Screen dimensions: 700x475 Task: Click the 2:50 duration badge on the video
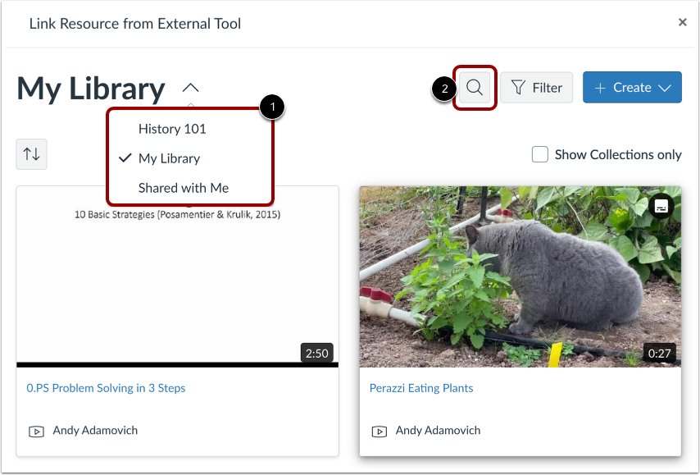[x=317, y=353]
